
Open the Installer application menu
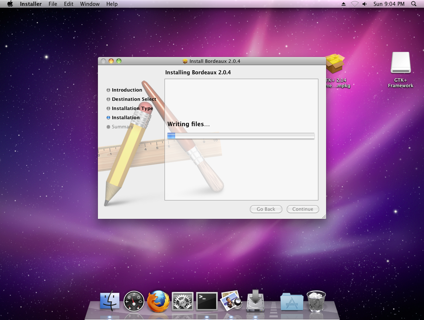[x=31, y=4]
